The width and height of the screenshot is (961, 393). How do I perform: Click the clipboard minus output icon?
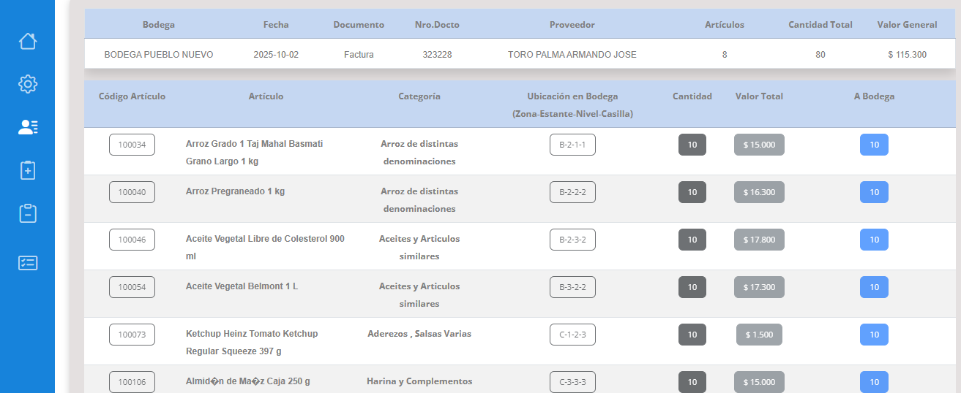click(27, 213)
